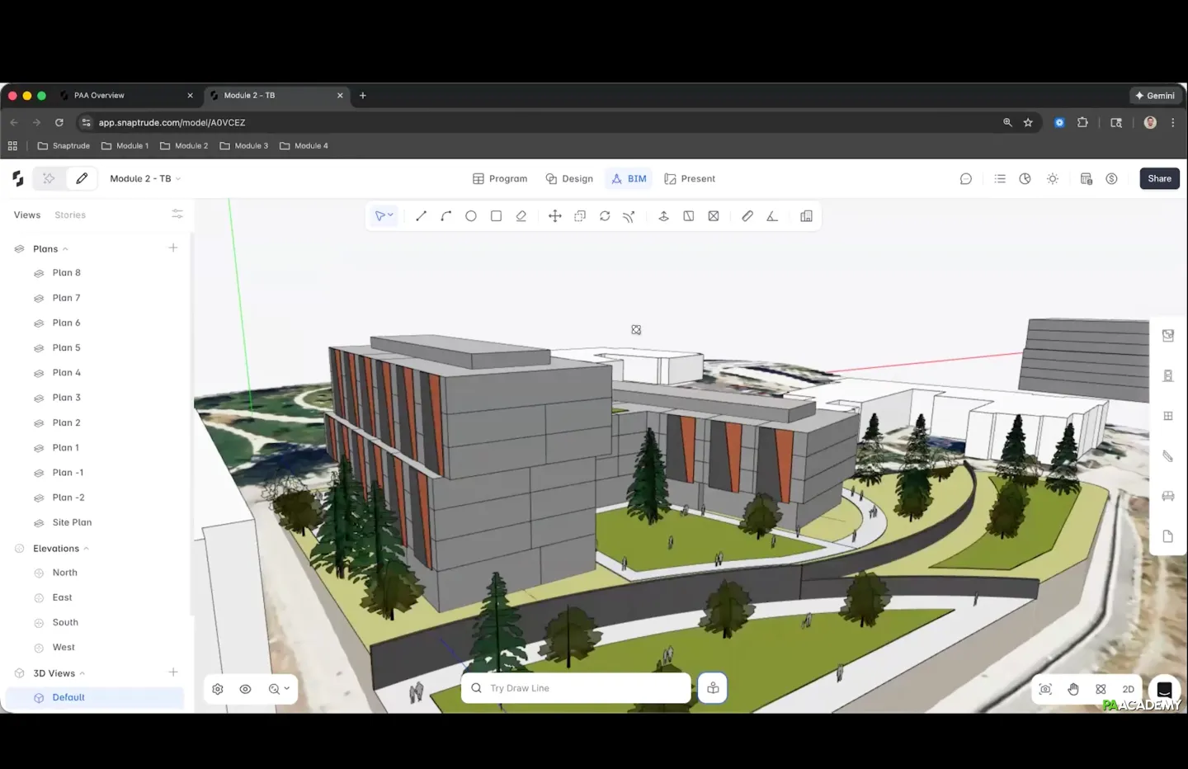
Task: Open the Site Plan view
Action: click(72, 523)
